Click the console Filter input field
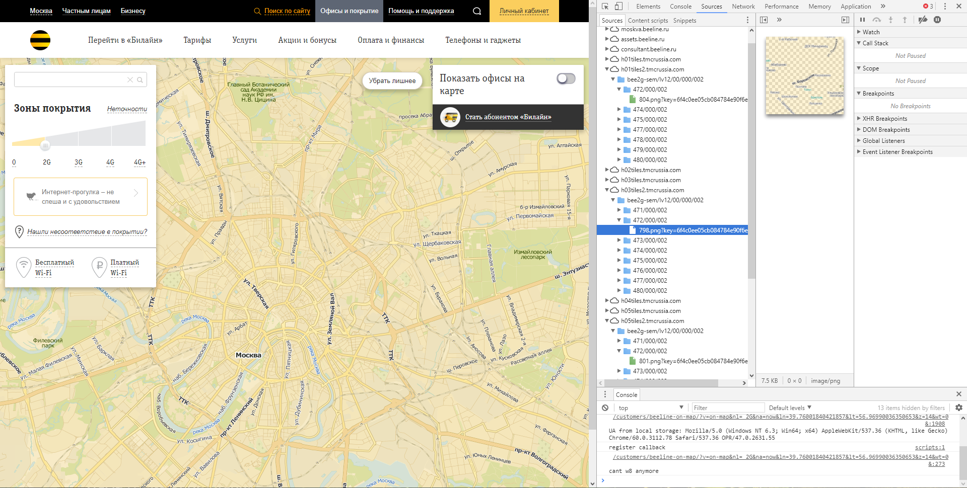967x488 pixels. [x=728, y=408]
